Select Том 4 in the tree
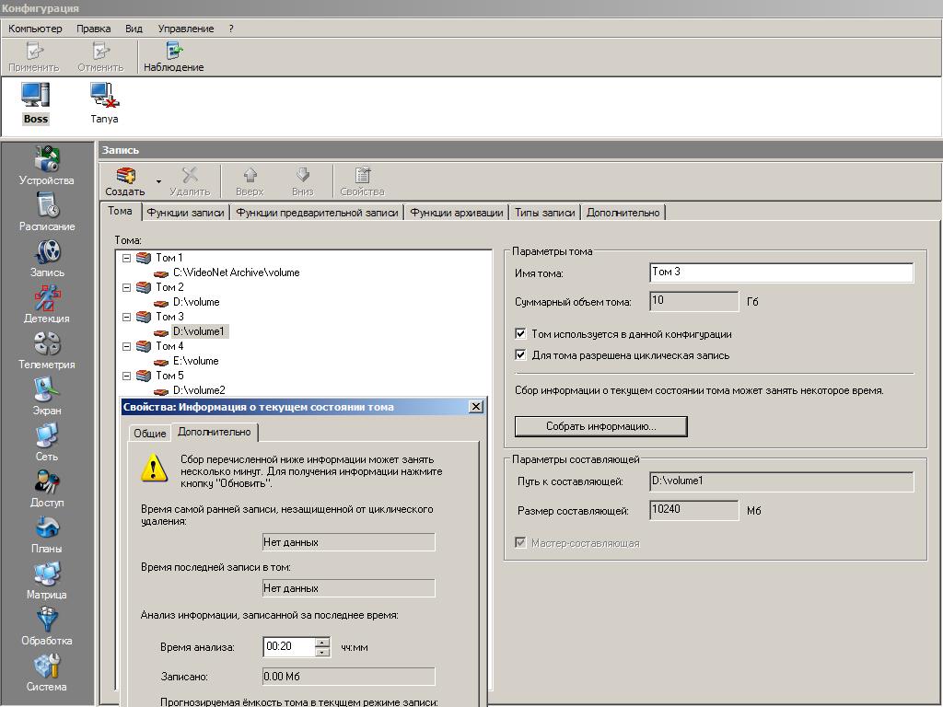The width and height of the screenshot is (943, 707). click(169, 346)
